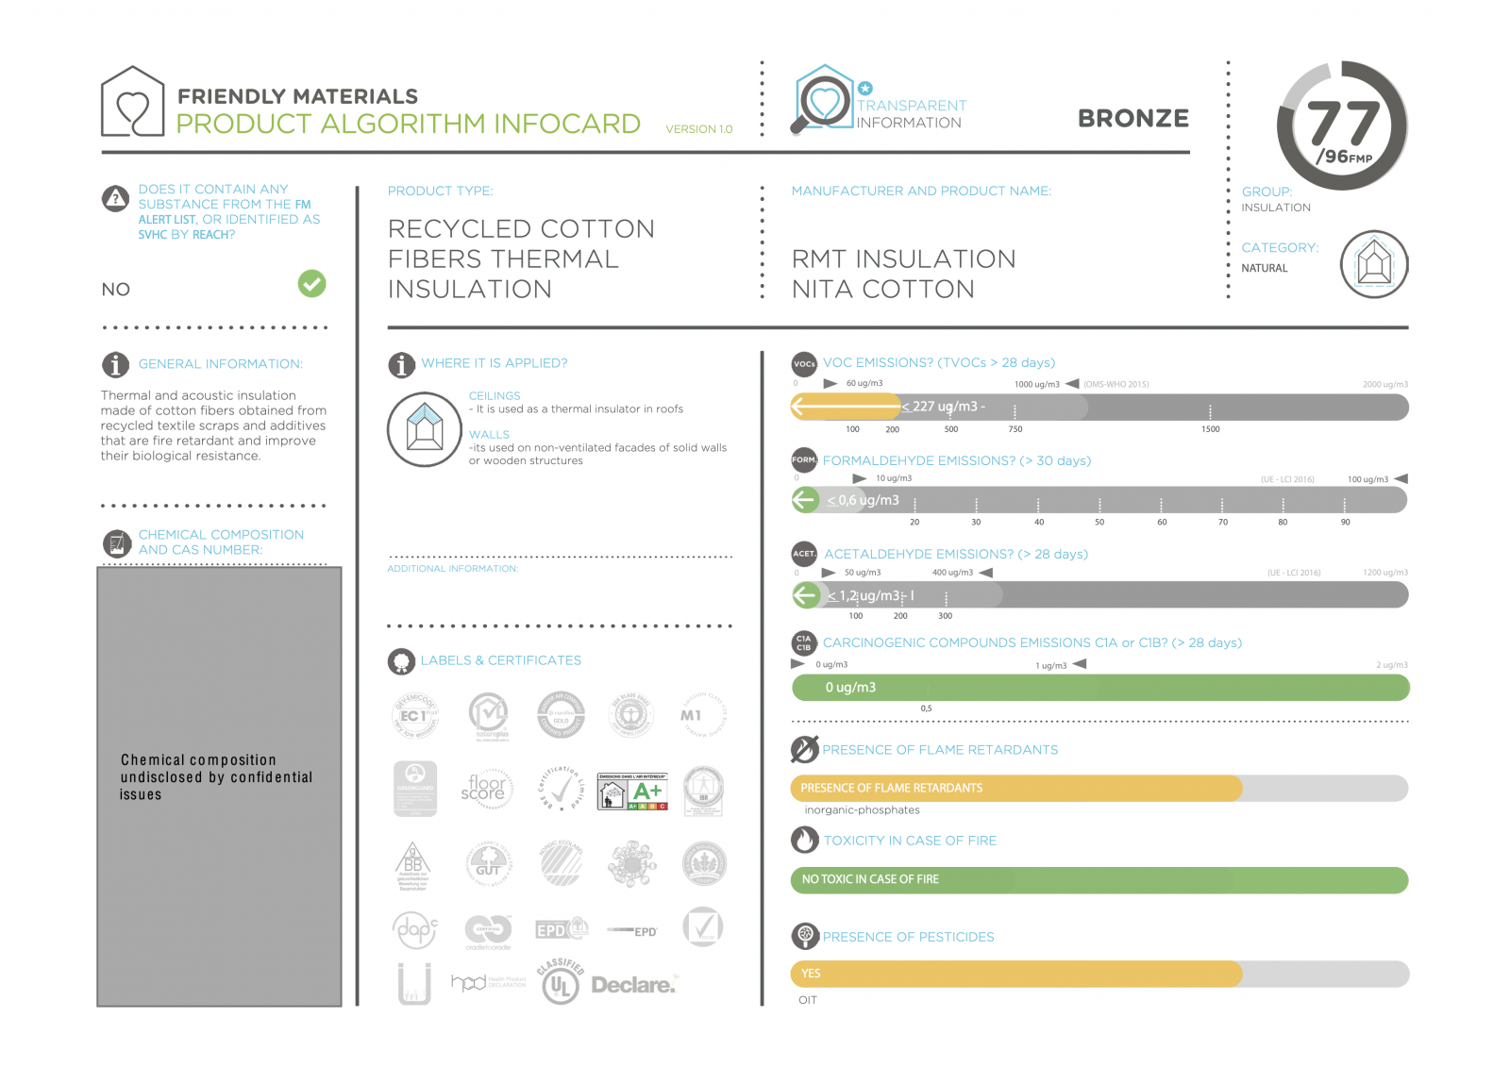Click the C1A C1B carcinogenic round icon

tap(804, 643)
